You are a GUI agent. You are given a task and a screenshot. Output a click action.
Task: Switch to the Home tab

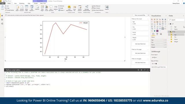(x=9, y=3)
